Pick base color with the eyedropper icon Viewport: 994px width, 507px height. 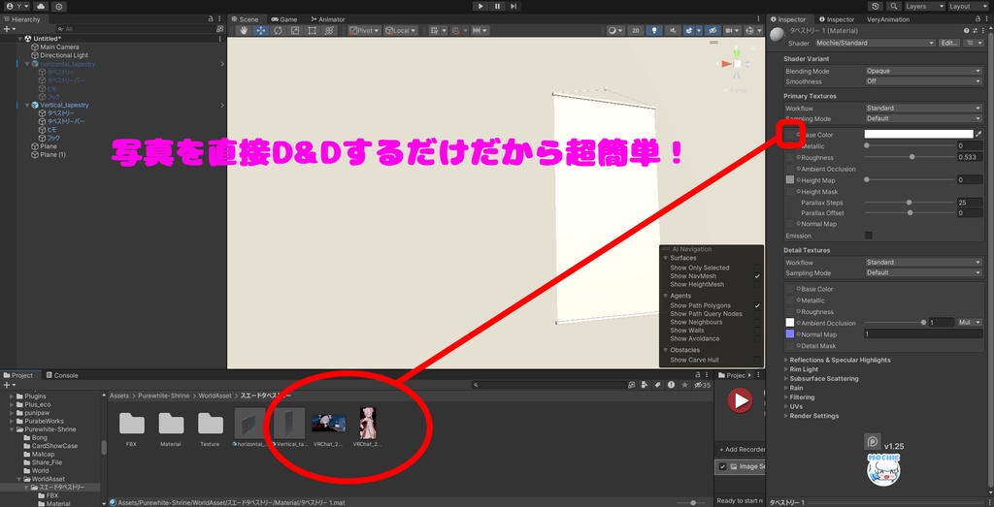pos(978,134)
